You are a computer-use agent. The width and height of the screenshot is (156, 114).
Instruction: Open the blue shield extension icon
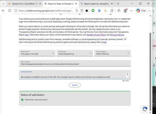tap(99, 11)
